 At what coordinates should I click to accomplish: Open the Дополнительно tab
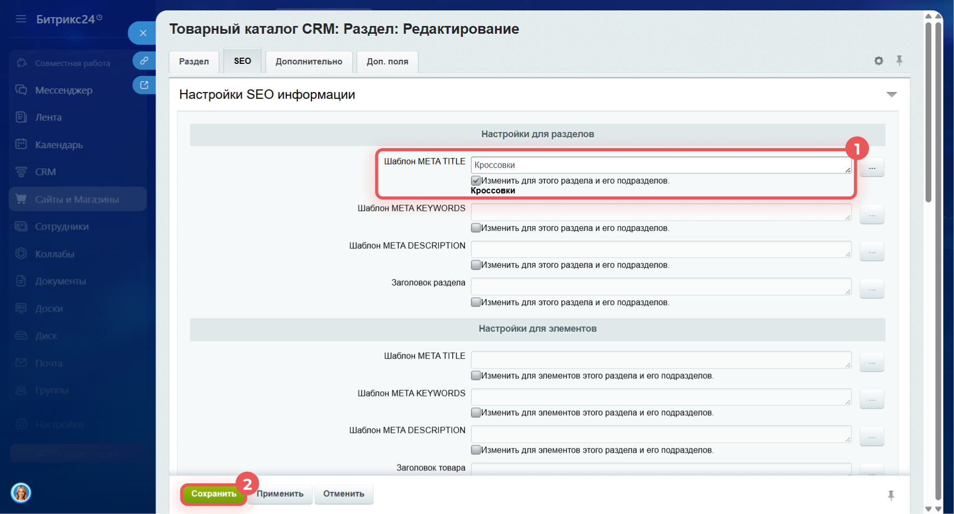309,61
